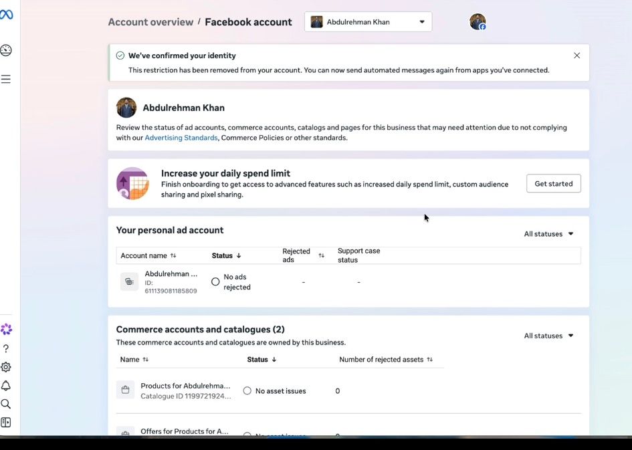The height and width of the screenshot is (450, 632).
Task: Click the Get started button
Action: click(553, 183)
